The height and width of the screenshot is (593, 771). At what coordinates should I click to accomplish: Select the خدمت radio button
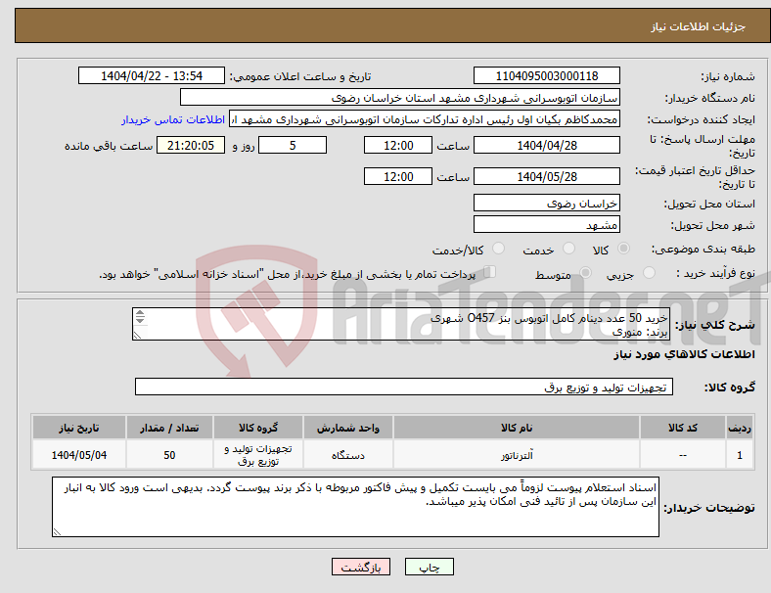pos(568,249)
